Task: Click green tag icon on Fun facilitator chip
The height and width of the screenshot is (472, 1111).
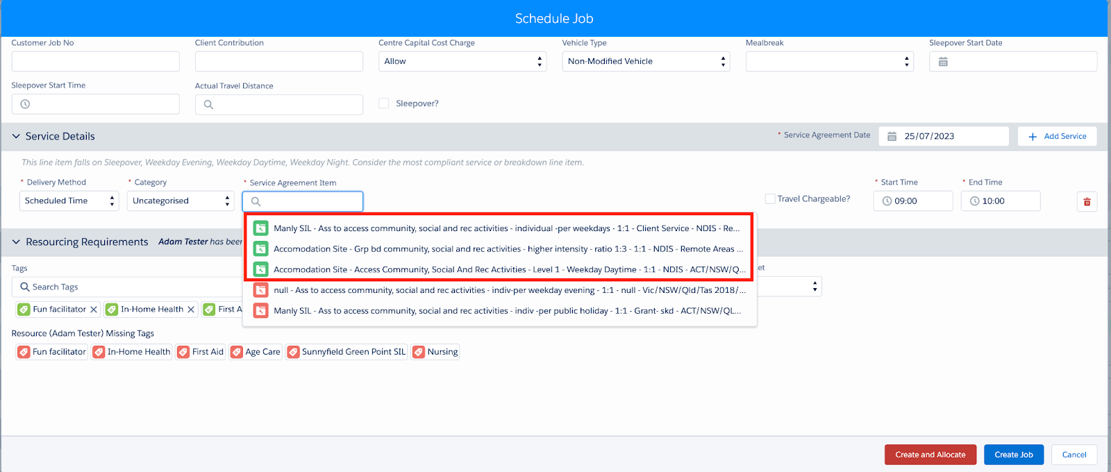Action: 24,310
